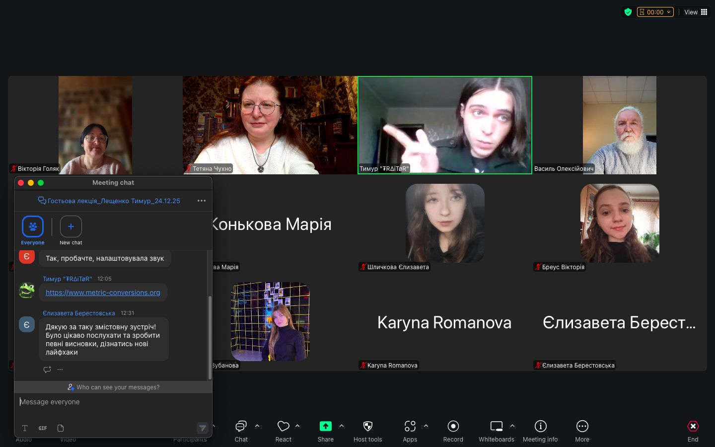Click the green Share screen icon
Viewport: 715px width, 447px height.
click(325, 427)
